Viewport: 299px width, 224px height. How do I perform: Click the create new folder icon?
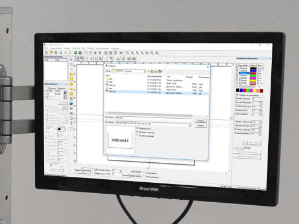(156, 71)
